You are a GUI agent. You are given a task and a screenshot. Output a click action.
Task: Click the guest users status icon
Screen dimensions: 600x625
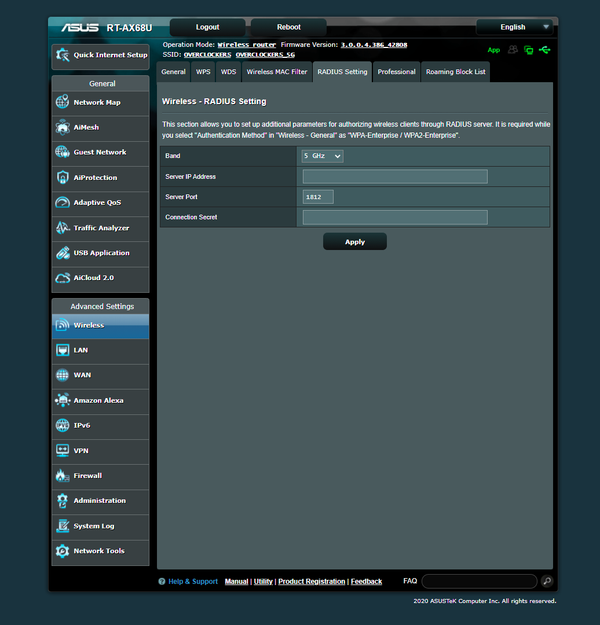click(513, 49)
